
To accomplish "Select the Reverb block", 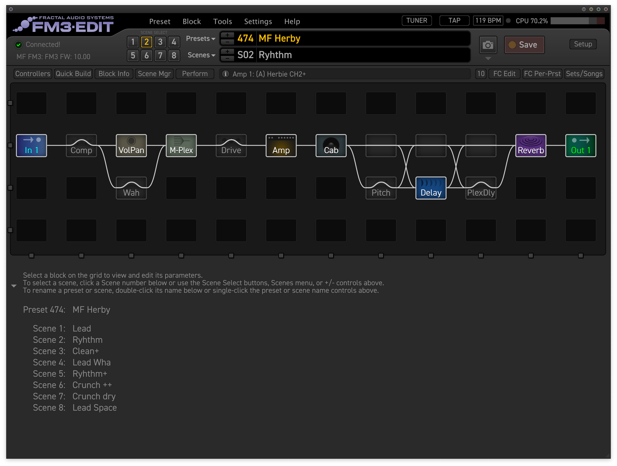I will (x=530, y=146).
